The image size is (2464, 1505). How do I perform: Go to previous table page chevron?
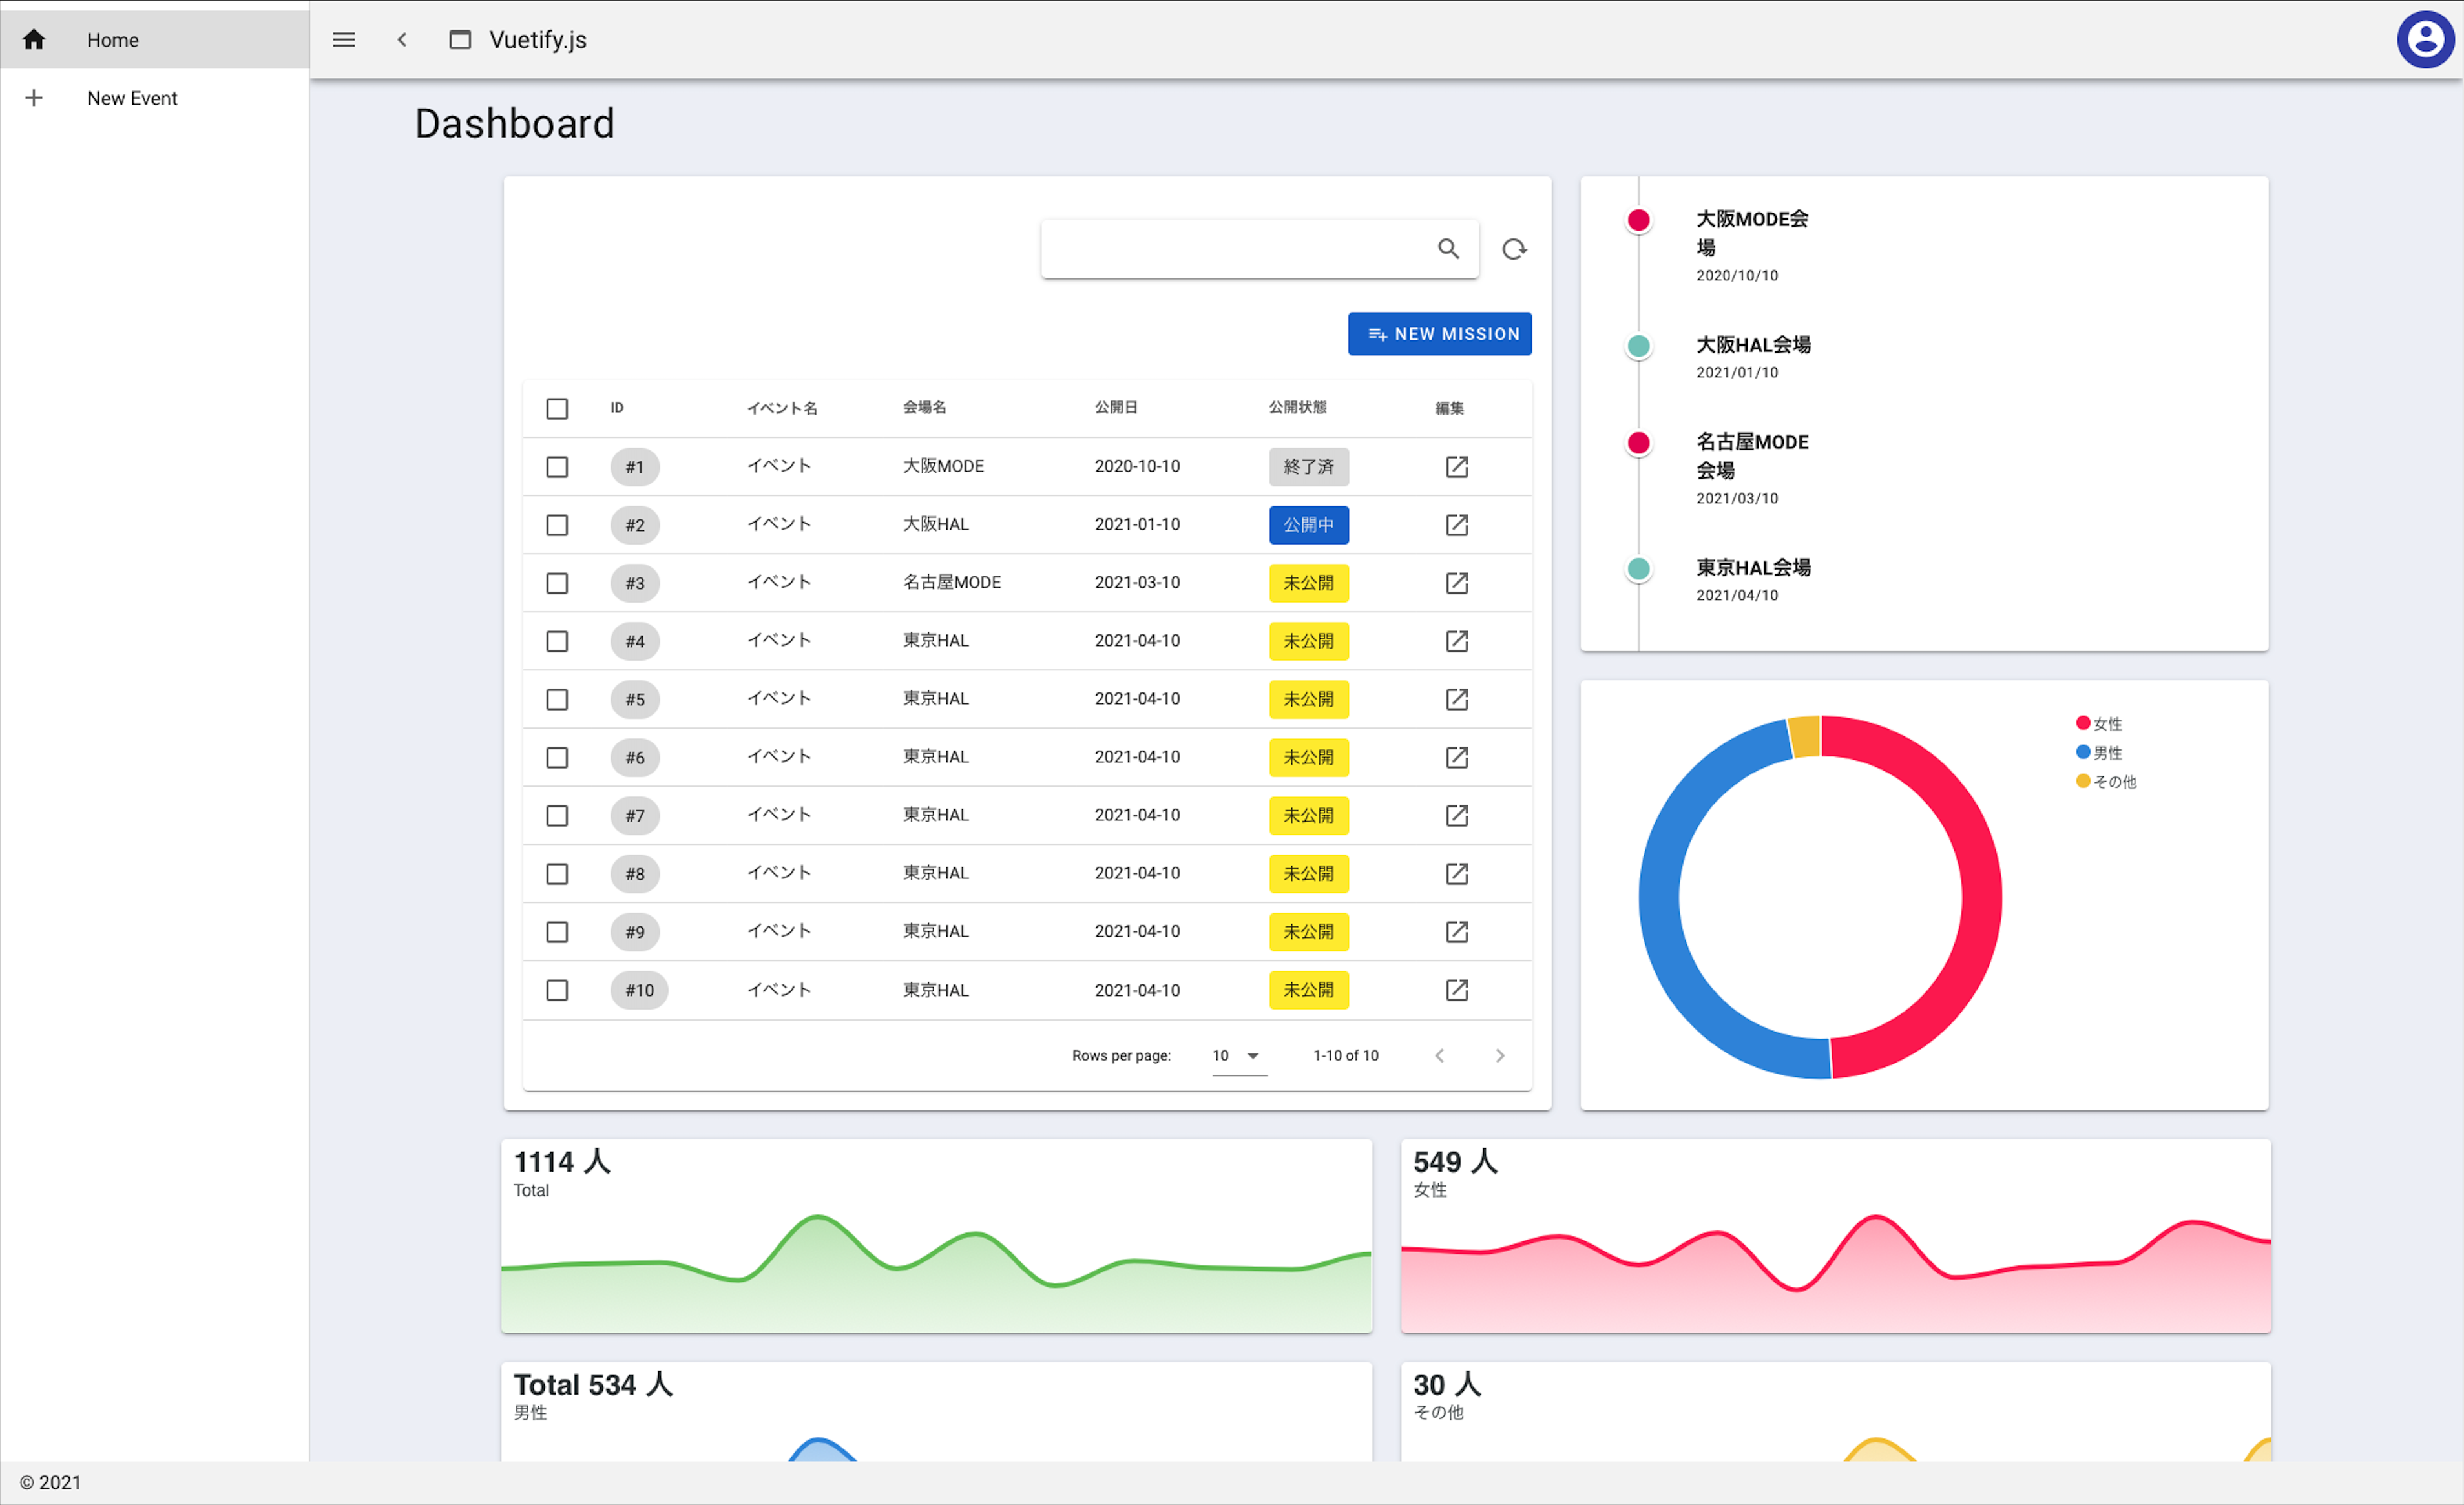pyautogui.click(x=1439, y=1056)
